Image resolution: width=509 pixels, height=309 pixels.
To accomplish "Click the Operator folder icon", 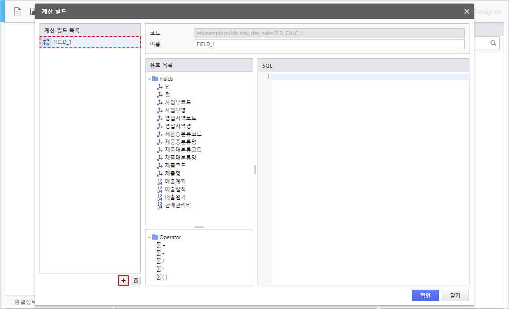I will point(155,237).
